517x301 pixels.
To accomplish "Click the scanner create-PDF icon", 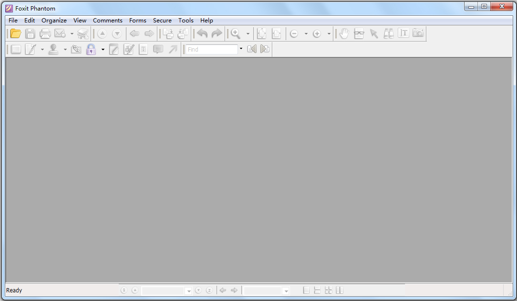I will click(83, 33).
